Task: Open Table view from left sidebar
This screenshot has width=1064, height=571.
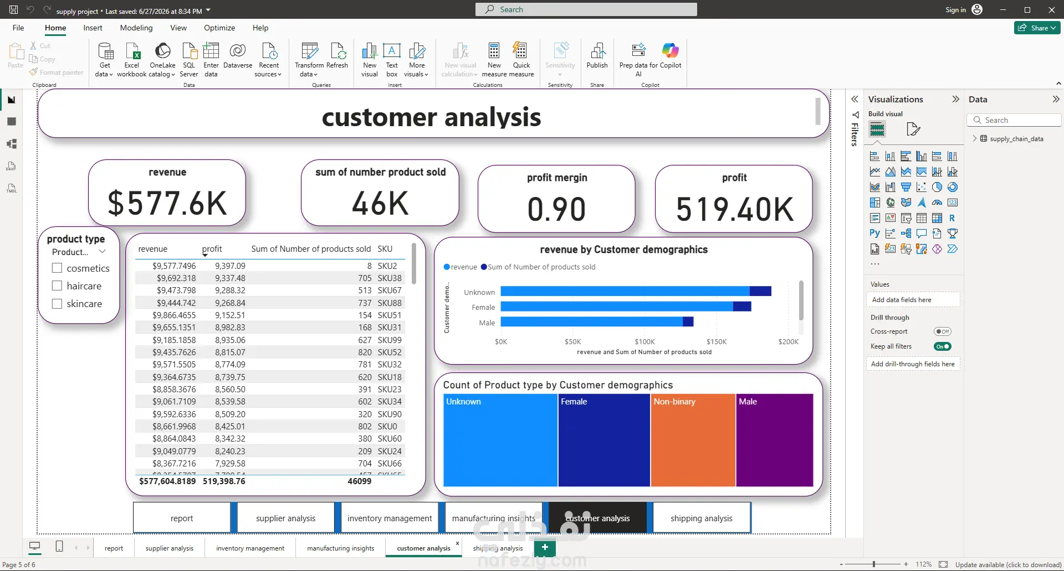Action: pyautogui.click(x=12, y=122)
